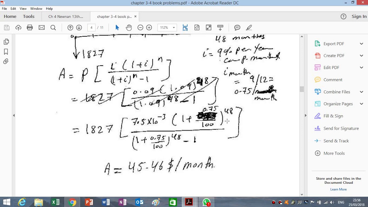This screenshot has width=368, height=207.
Task: Open WhatsApp from the taskbar
Action: pyautogui.click(x=206, y=202)
